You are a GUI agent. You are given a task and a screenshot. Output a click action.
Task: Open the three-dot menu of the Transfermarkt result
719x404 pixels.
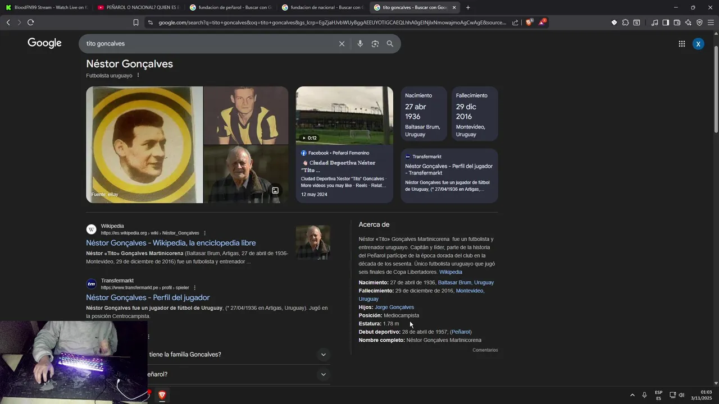pyautogui.click(x=194, y=288)
